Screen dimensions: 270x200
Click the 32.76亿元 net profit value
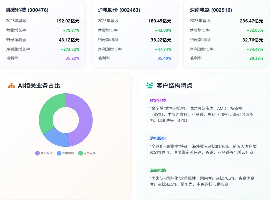coord(253,40)
